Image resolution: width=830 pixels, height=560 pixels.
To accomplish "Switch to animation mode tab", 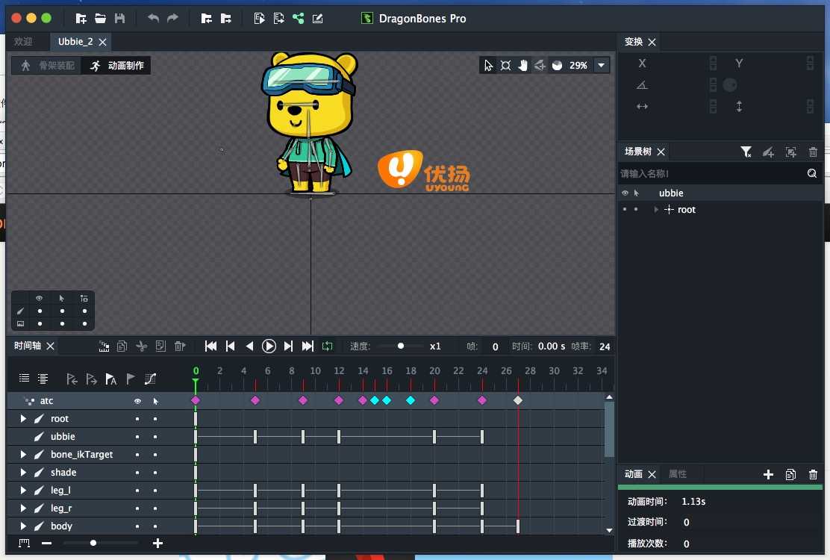I will [116, 66].
